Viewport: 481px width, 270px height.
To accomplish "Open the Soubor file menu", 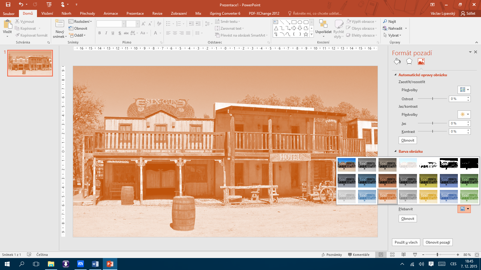I will coord(9,13).
